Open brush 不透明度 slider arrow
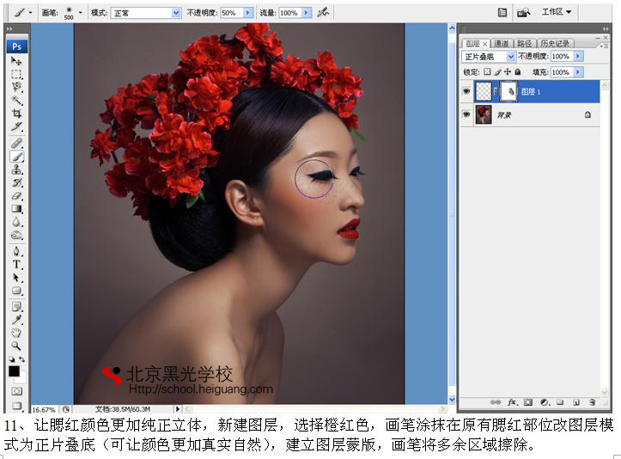The width and height of the screenshot is (621, 459). (248, 13)
